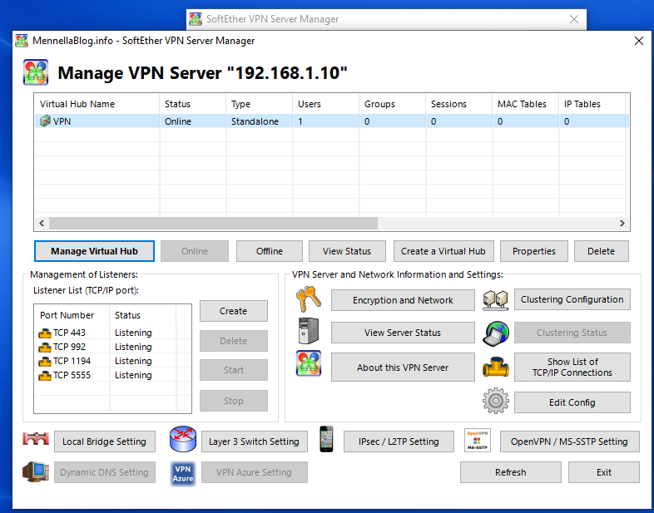Image resolution: width=654 pixels, height=513 pixels.
Task: Click Create a Virtual Hub
Action: point(443,251)
